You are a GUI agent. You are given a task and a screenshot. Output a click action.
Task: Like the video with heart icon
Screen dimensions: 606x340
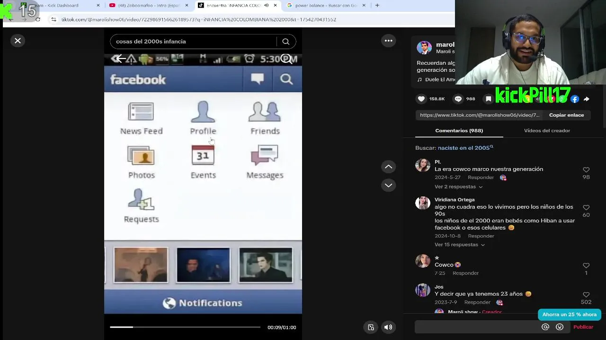[x=421, y=99]
